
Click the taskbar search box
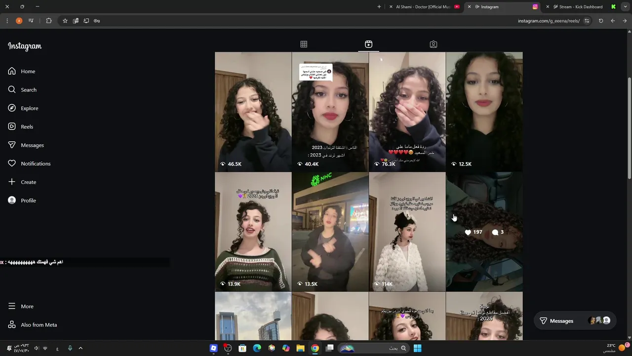pyautogui.click(x=374, y=348)
